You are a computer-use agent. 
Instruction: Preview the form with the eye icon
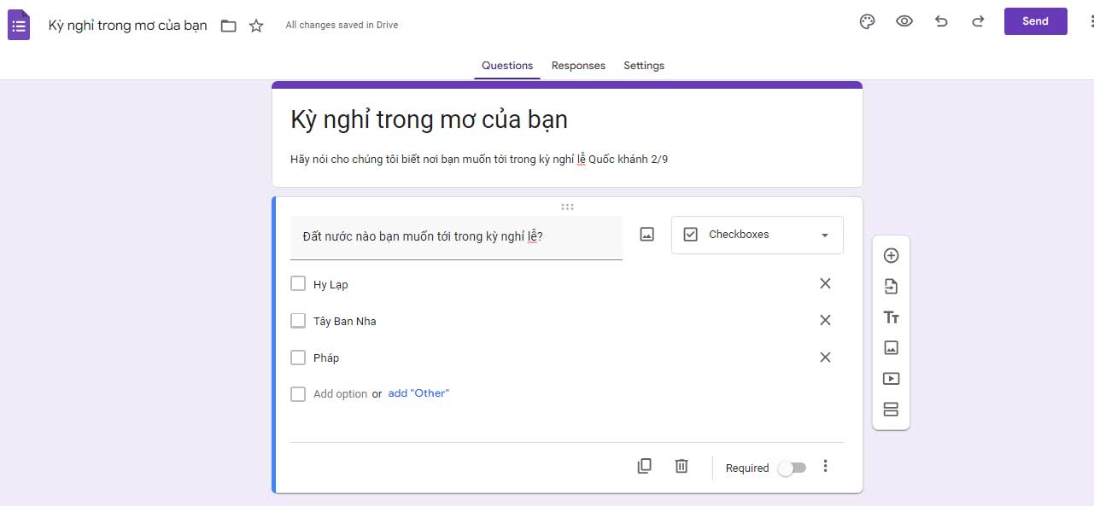click(x=904, y=21)
